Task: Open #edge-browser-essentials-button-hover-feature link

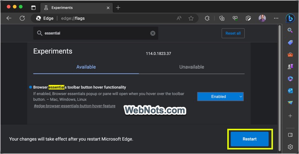Action: (x=74, y=106)
